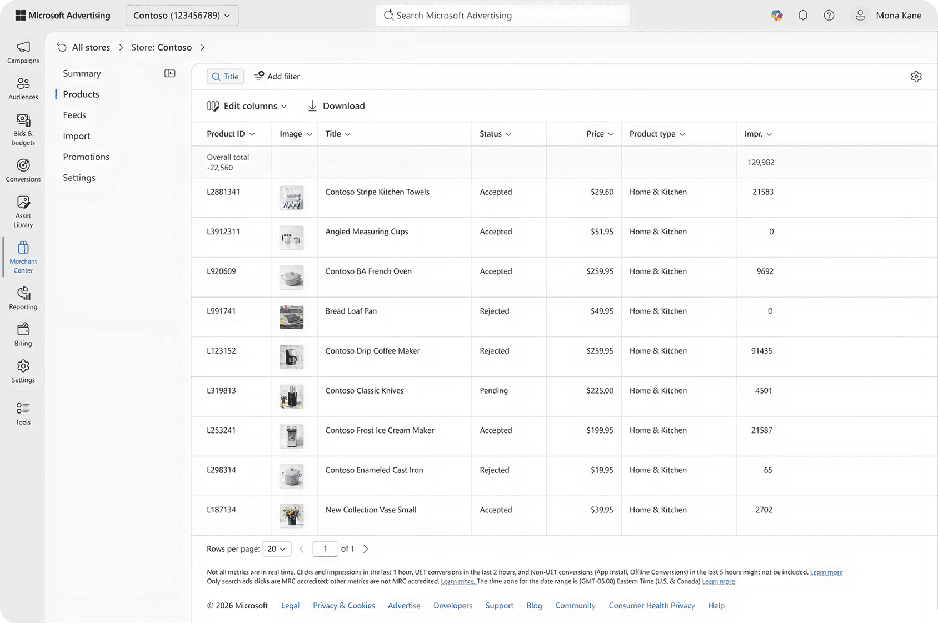The width and height of the screenshot is (938, 624).
Task: Select Merchant Center sidebar icon
Action: (23, 257)
